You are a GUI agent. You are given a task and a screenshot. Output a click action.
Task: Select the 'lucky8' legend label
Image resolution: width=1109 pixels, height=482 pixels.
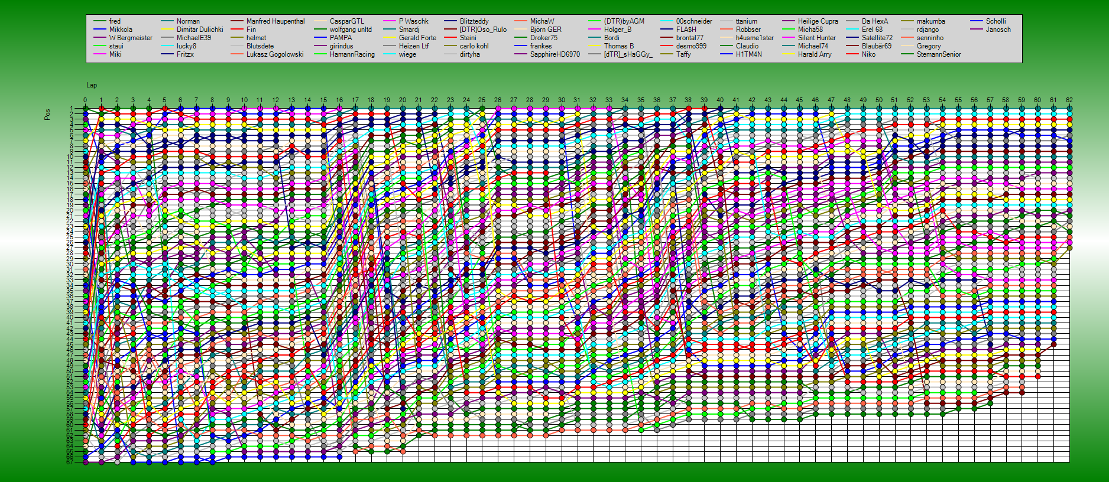(186, 46)
